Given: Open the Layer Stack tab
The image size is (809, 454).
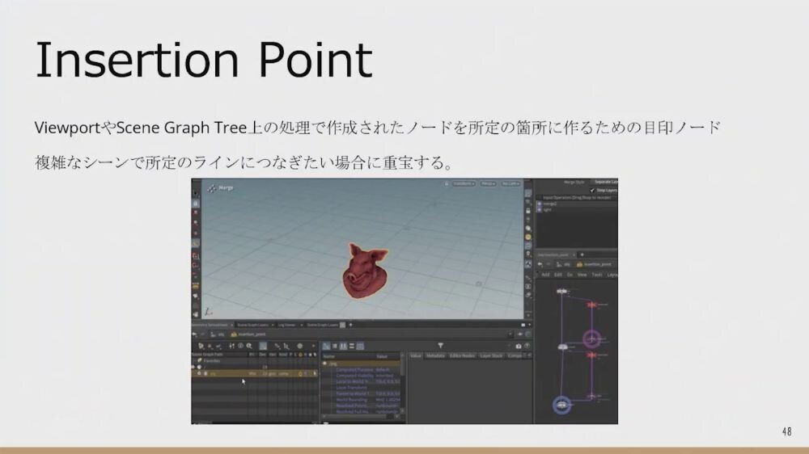Looking at the screenshot, I should coord(492,355).
